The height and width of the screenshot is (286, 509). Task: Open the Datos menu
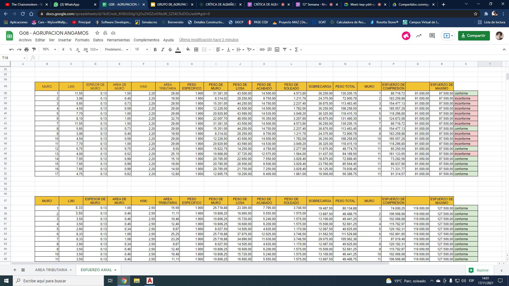[98, 40]
